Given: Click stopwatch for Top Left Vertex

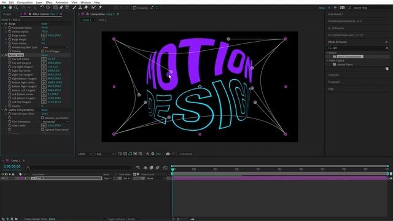Looking at the screenshot, I should [x=10, y=59].
